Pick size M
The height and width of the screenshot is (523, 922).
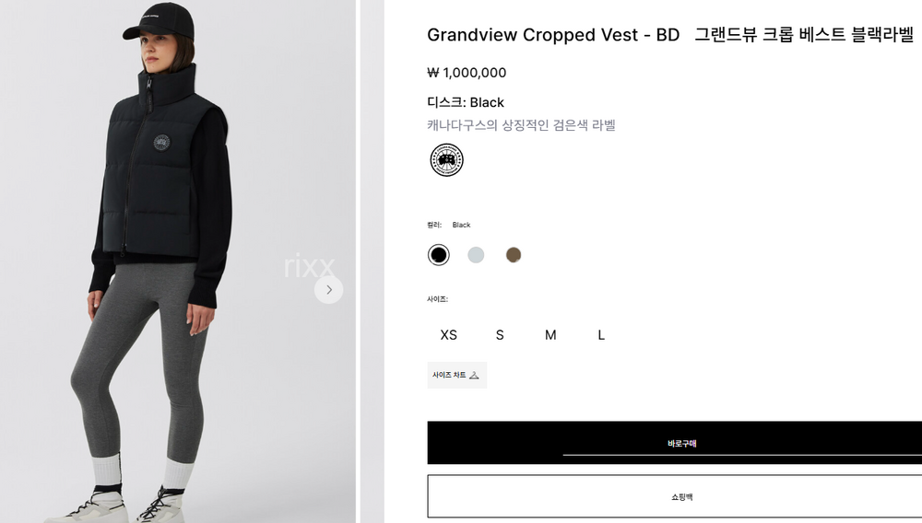[x=550, y=335]
